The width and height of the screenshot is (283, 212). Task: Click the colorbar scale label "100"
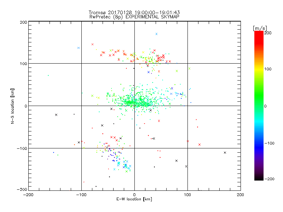pos(268,69)
